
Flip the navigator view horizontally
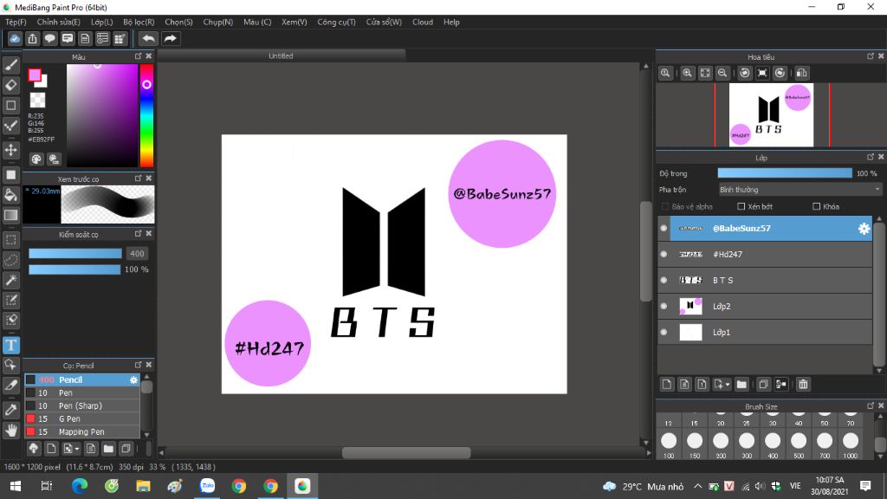[x=801, y=73]
